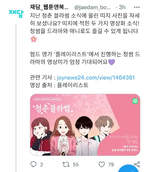This screenshot has height=172, width=147.
Task: Click the retweet count 55
Action: (x=76, y=165)
